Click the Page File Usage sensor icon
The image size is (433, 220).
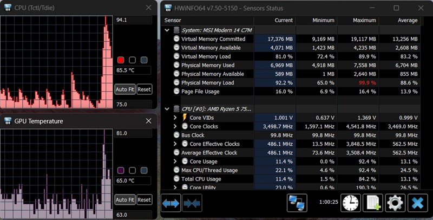(176, 91)
